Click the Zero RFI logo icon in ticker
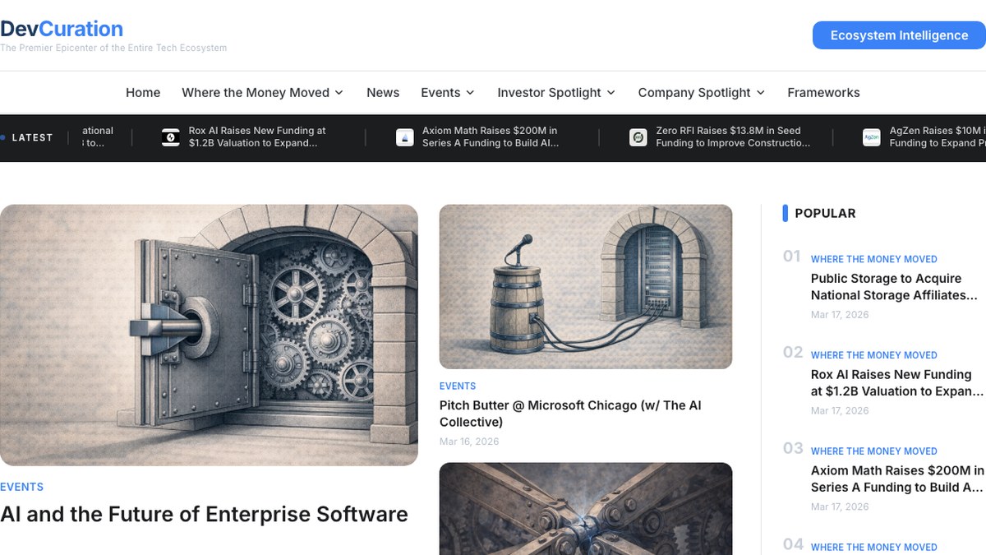This screenshot has width=986, height=555. click(x=638, y=137)
